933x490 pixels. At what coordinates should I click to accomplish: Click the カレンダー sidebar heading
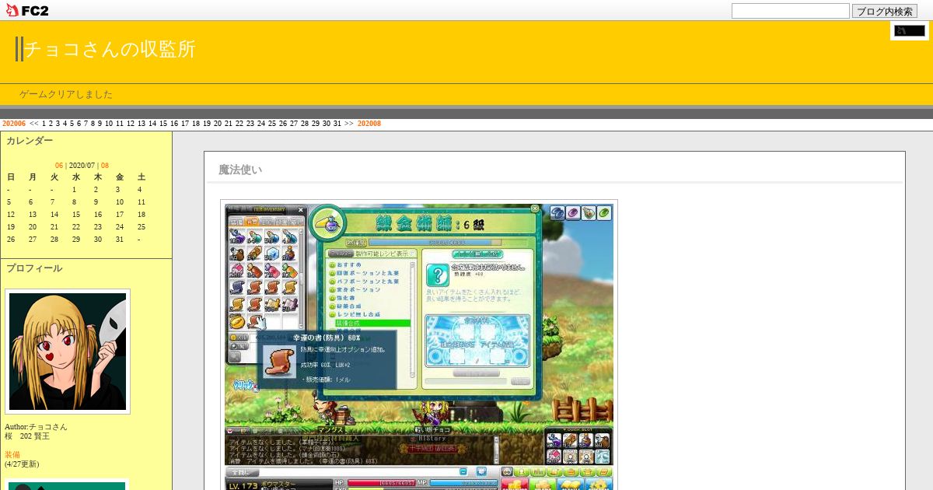point(30,141)
